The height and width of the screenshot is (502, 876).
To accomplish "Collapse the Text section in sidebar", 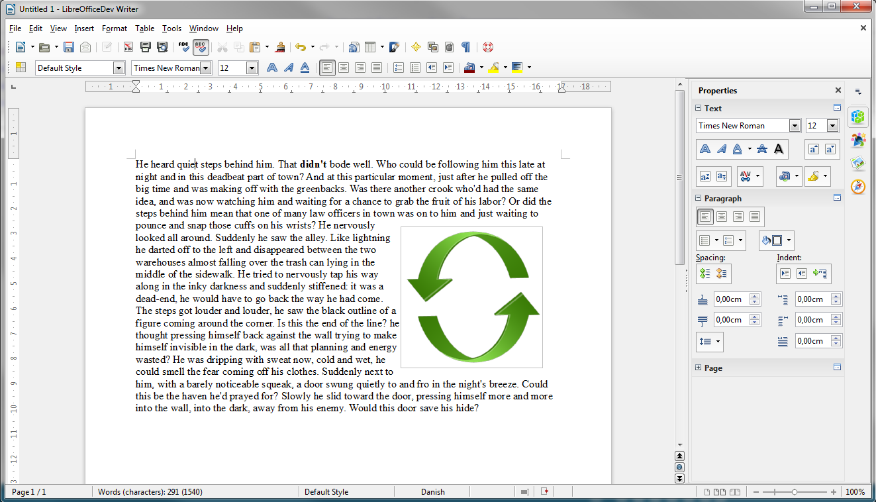I will (x=698, y=108).
